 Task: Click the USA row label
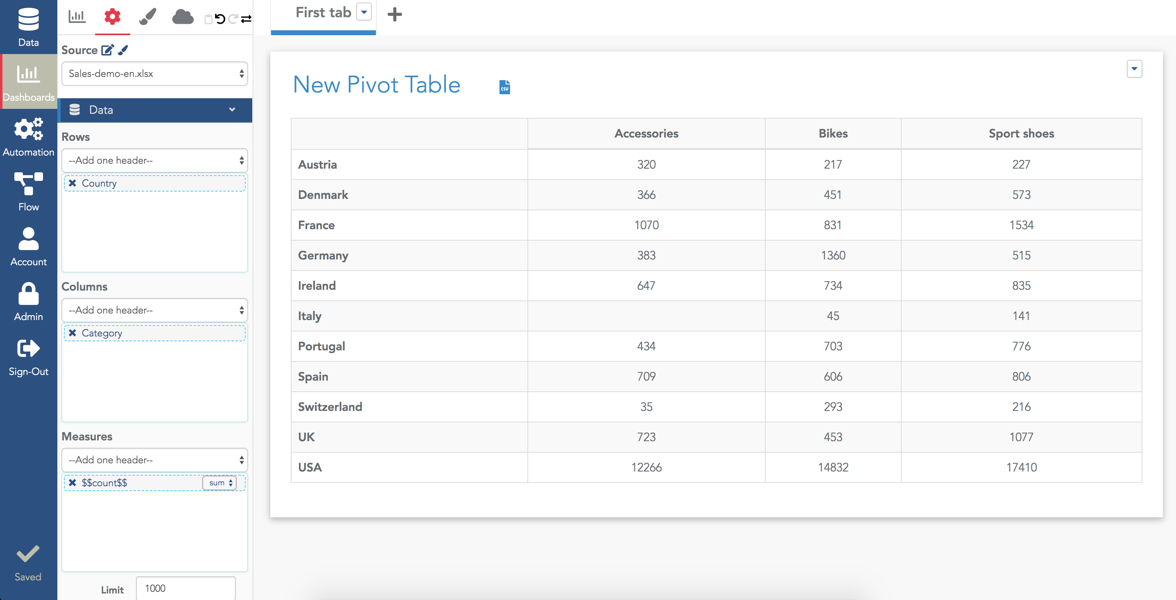tap(310, 467)
